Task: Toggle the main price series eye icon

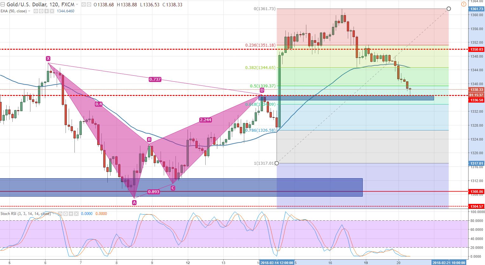Action: tap(84, 4)
